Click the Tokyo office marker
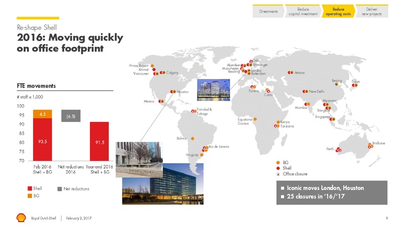This screenshot has width=405, height=228. point(355,85)
